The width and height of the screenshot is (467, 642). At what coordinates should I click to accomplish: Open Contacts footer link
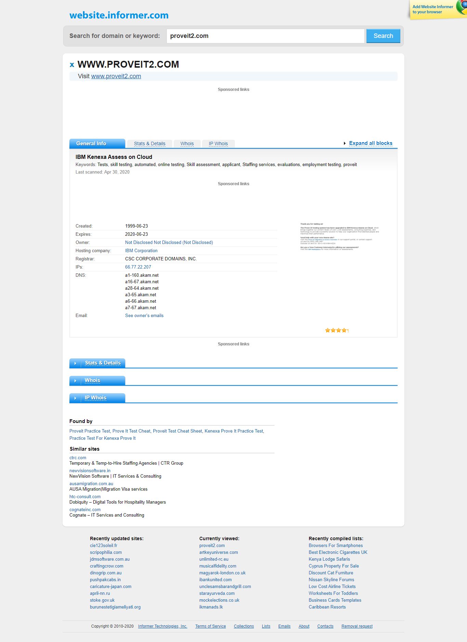click(325, 626)
